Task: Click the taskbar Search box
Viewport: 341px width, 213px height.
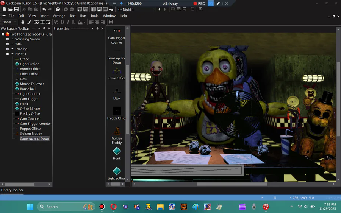Action: 66,207
